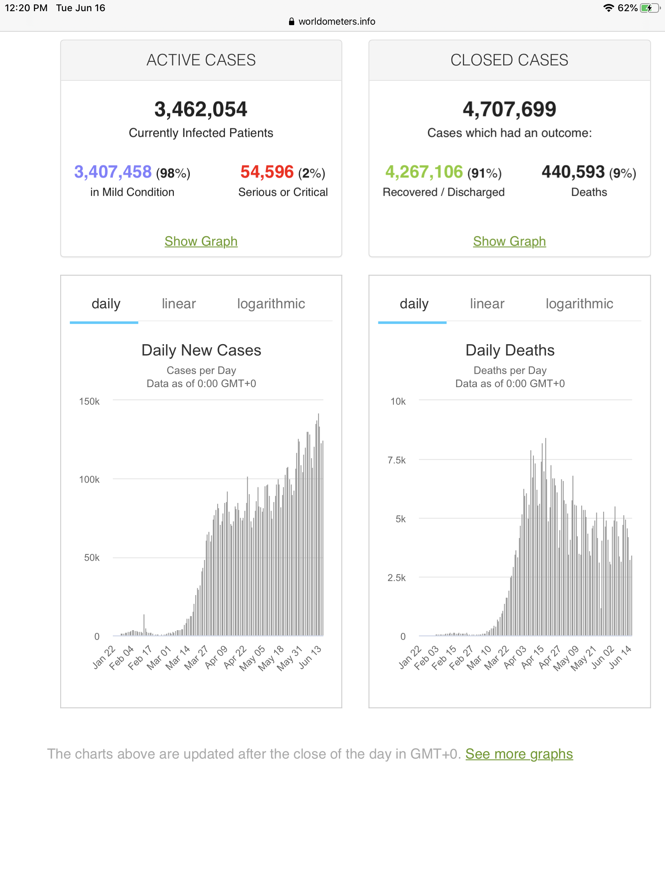The height and width of the screenshot is (887, 665).
Task: Tap the lock icon beside worldometers.info
Action: tap(291, 22)
